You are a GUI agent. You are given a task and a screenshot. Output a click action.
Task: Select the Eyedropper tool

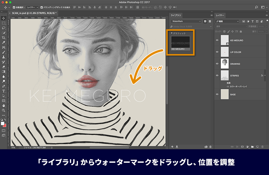[3, 42]
